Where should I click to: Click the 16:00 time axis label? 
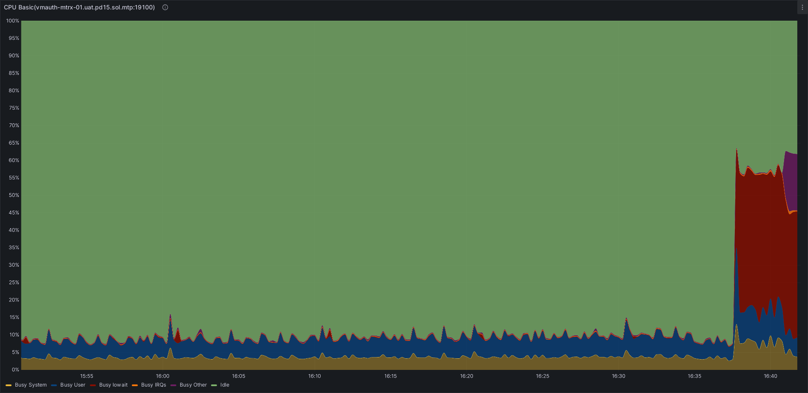(163, 376)
